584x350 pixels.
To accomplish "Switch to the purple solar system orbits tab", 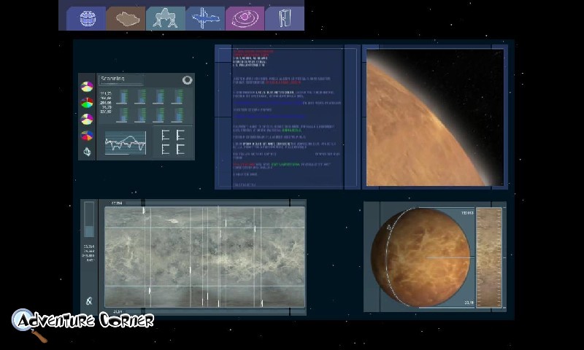I will coord(245,18).
